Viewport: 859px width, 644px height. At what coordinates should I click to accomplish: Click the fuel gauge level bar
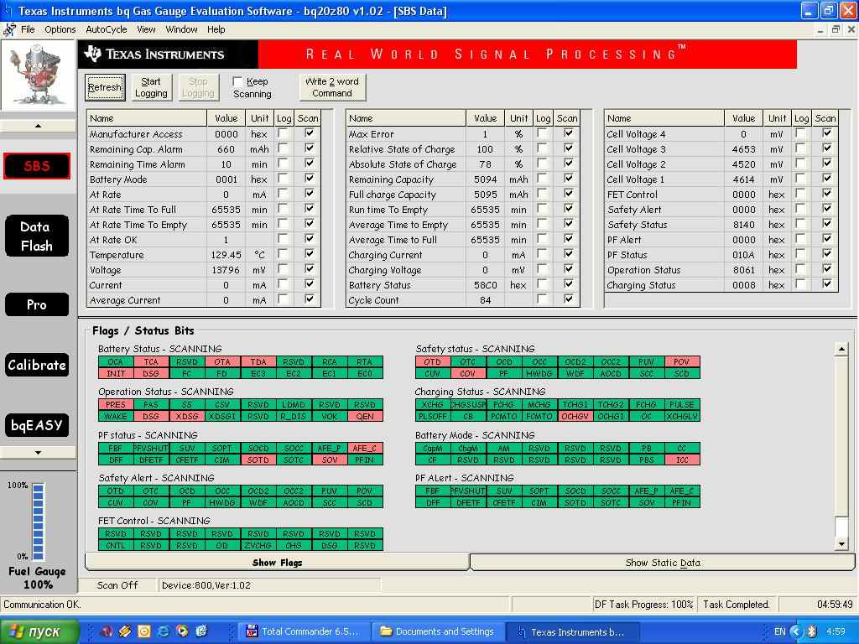[x=39, y=522]
